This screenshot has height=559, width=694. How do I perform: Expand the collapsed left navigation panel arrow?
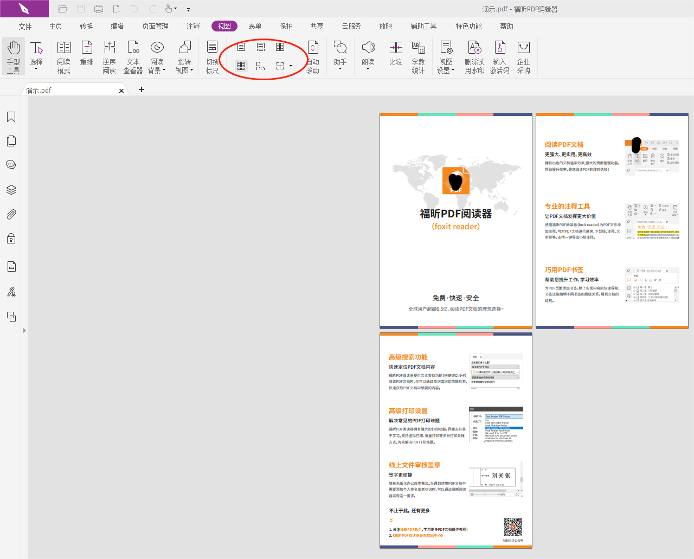(24, 330)
